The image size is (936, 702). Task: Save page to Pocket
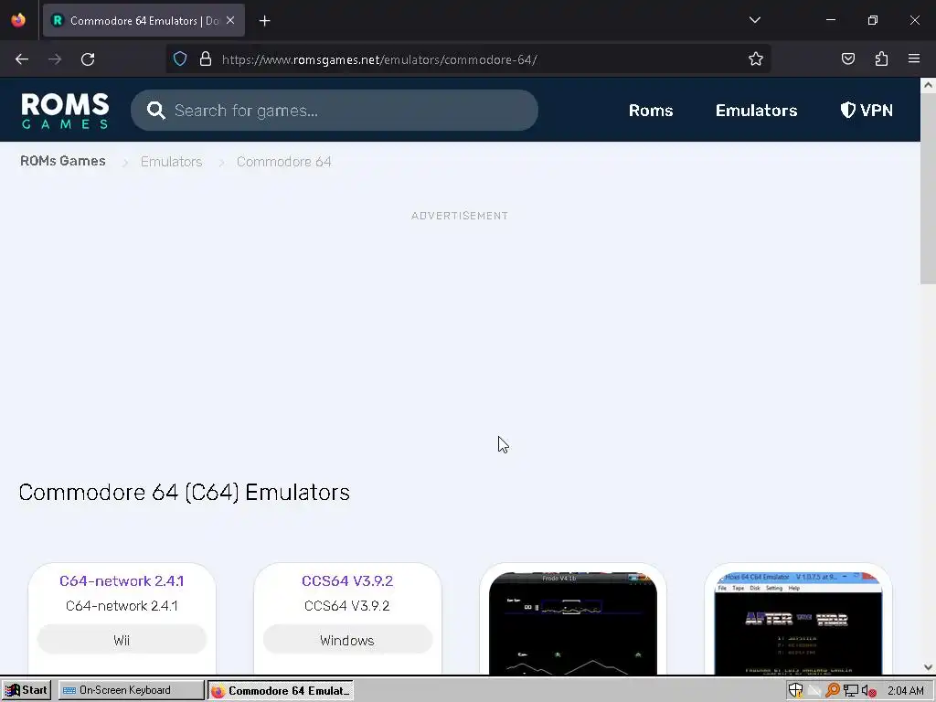point(848,58)
